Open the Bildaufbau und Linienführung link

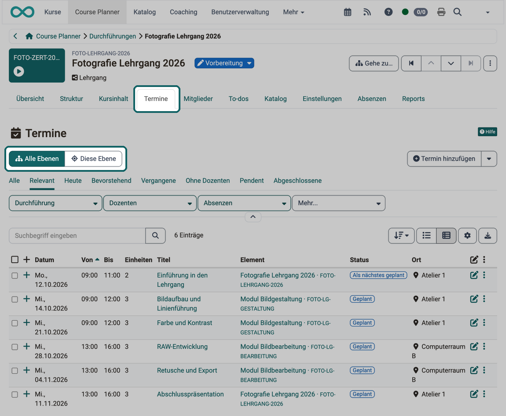pos(179,304)
